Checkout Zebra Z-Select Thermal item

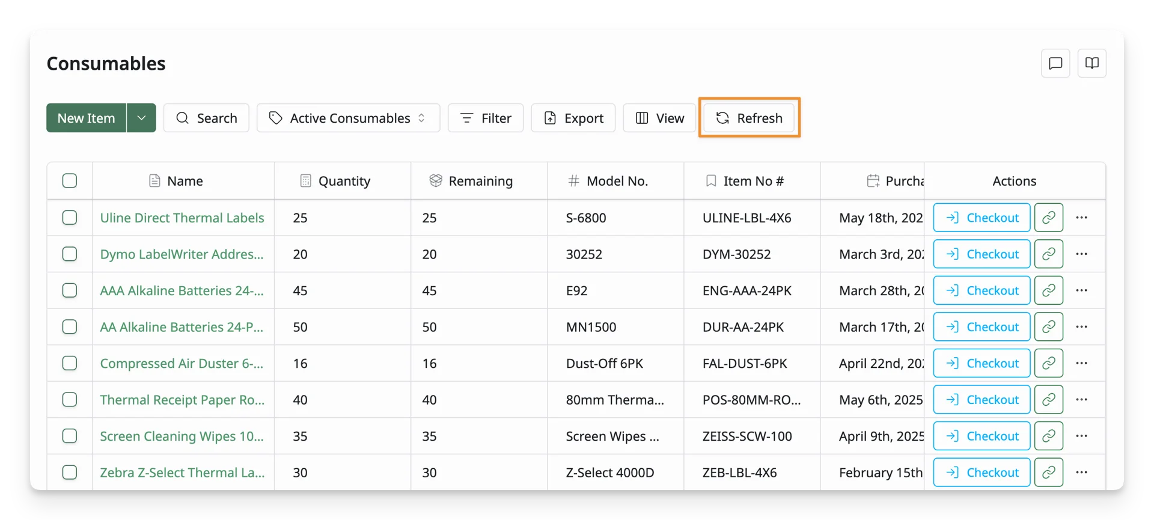[982, 473]
